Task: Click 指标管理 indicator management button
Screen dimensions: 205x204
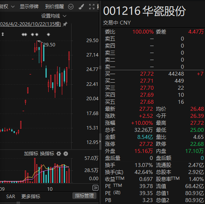Action: point(84,196)
